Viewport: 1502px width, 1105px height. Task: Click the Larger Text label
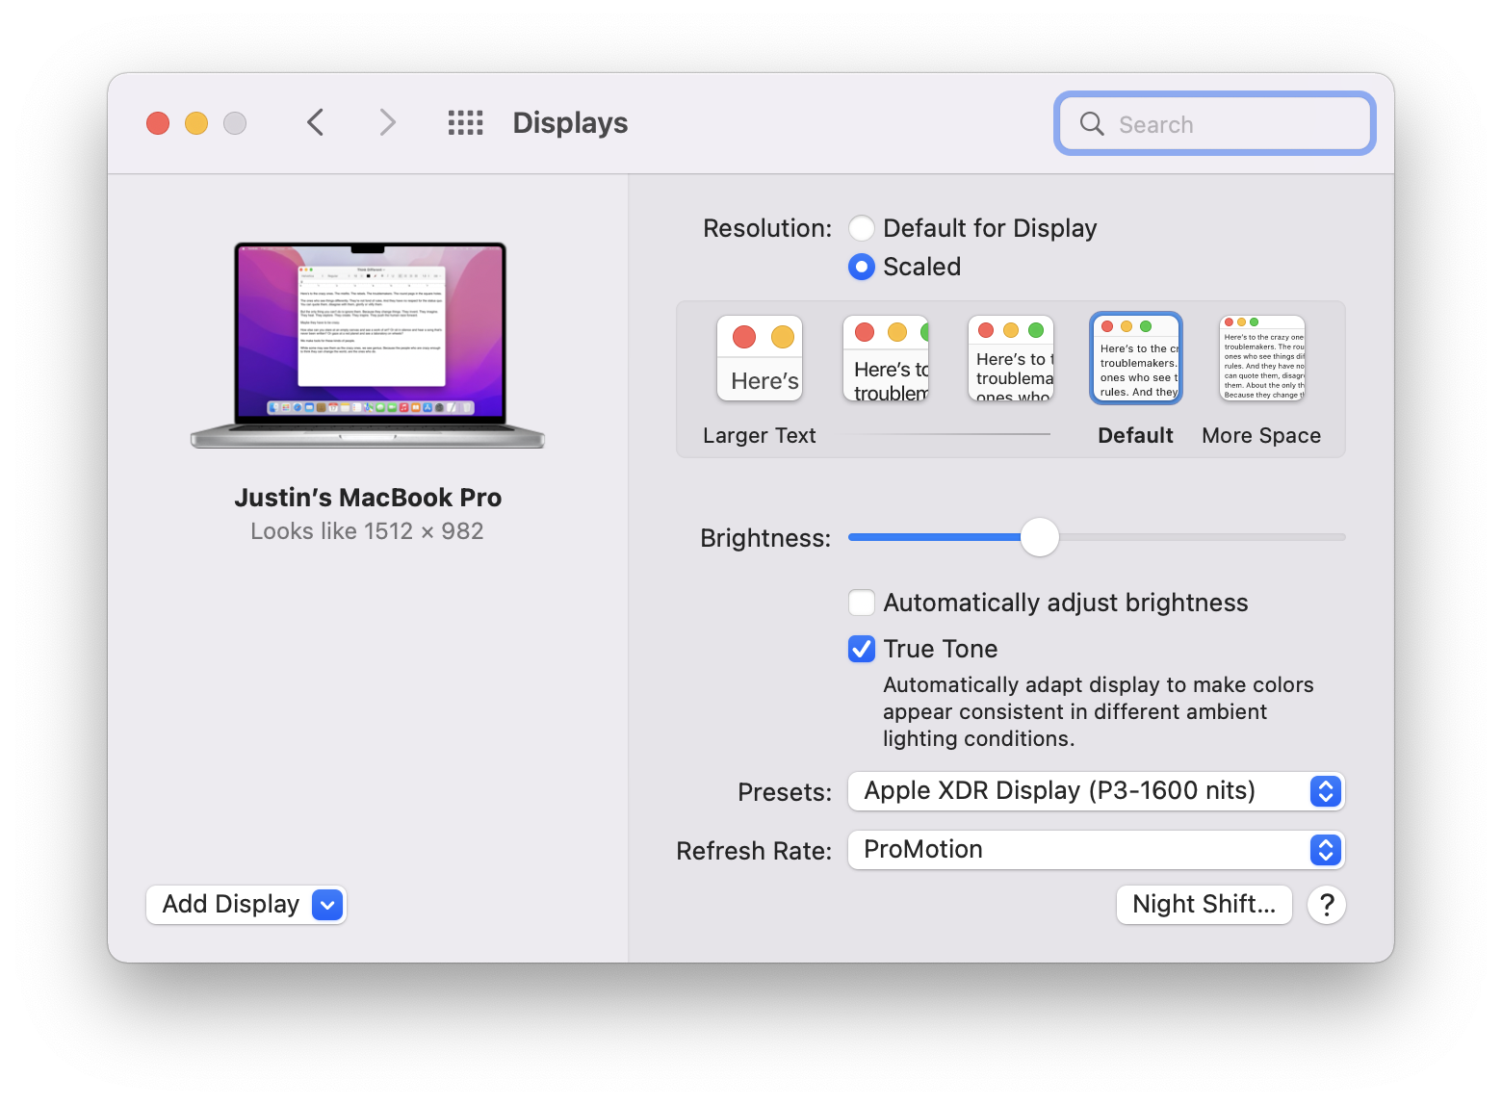coord(760,436)
